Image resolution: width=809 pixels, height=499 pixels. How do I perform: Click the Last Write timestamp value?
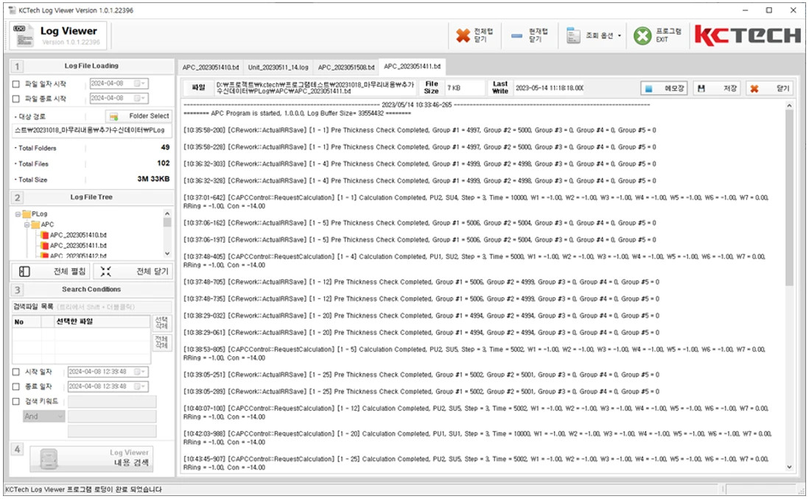click(550, 88)
